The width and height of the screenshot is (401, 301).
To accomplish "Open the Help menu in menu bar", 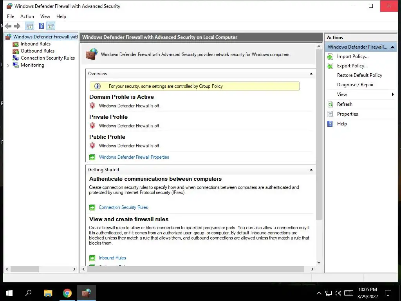I will pyautogui.click(x=61, y=16).
